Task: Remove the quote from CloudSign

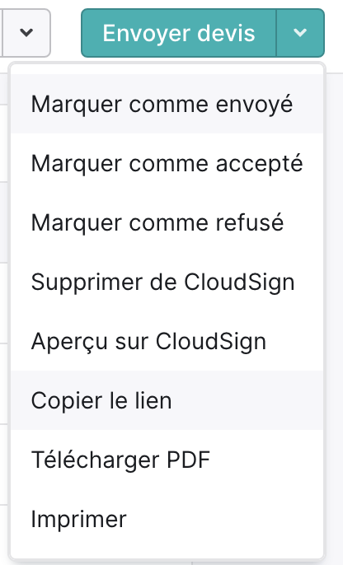Action: click(x=167, y=282)
